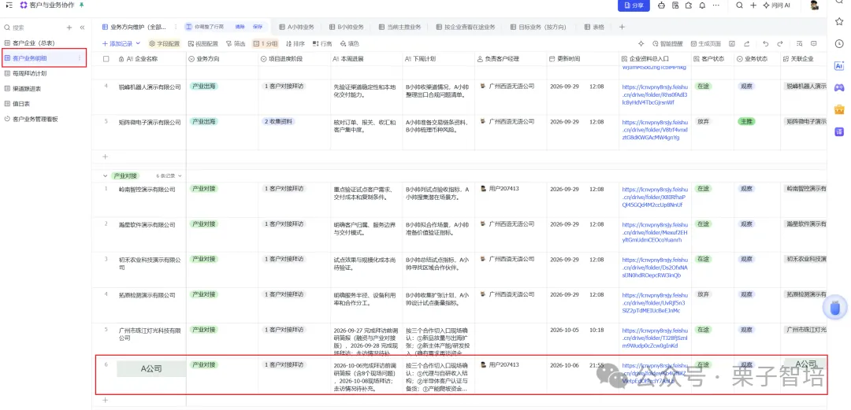Screen dimensions: 851x410
Task: Switch to the 按企业查看在途业务 tab
Action: (x=465, y=27)
